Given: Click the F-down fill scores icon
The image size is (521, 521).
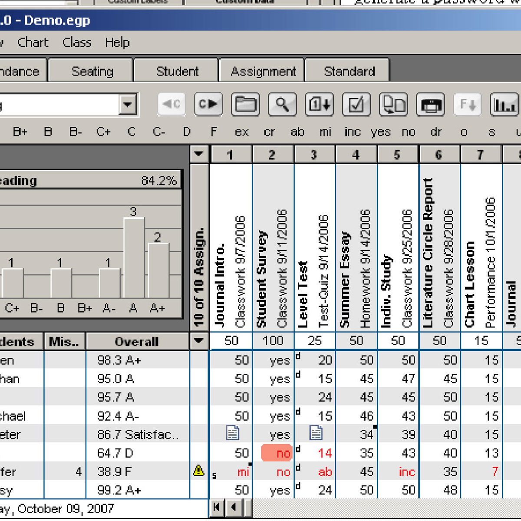Looking at the screenshot, I should 468,104.
